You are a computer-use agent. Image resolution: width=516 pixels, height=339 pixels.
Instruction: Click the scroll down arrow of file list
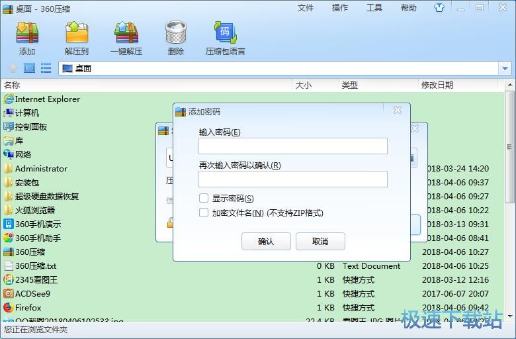point(510,316)
